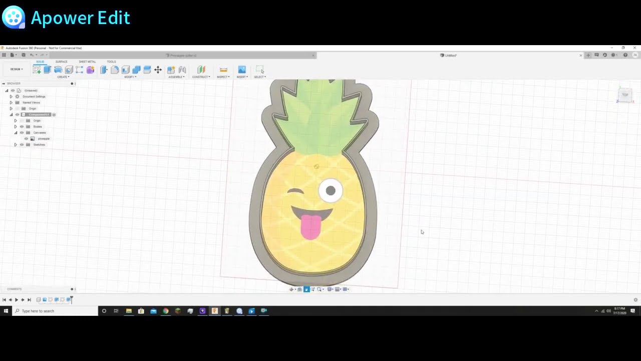The height and width of the screenshot is (361, 641).
Task: Toggle visibility of the Bodies folder
Action: (x=22, y=127)
